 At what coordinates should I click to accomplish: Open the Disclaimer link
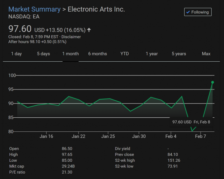71,37
